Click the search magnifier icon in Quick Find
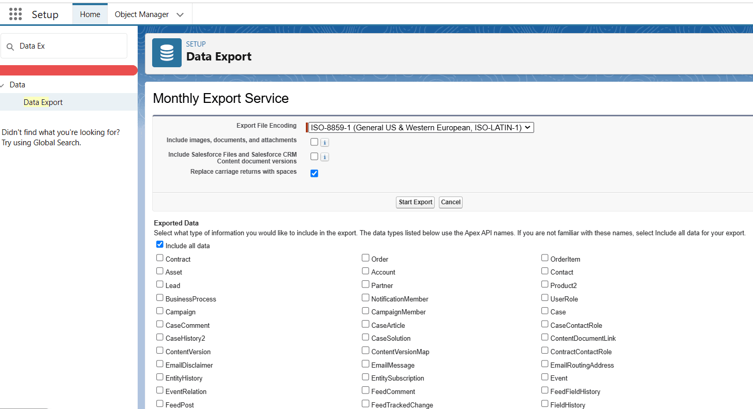 10,47
